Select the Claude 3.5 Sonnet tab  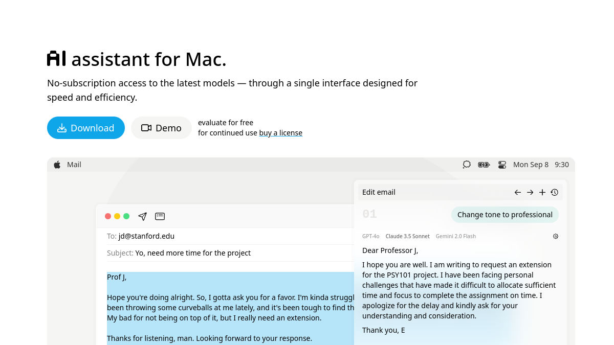[x=408, y=236]
